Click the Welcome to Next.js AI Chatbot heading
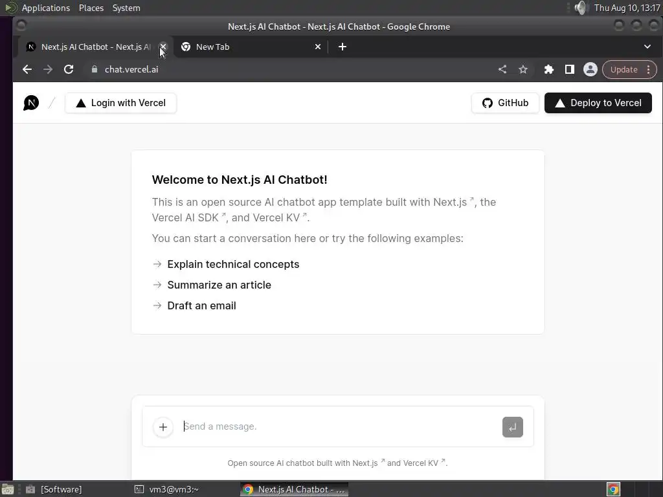 [x=240, y=180]
